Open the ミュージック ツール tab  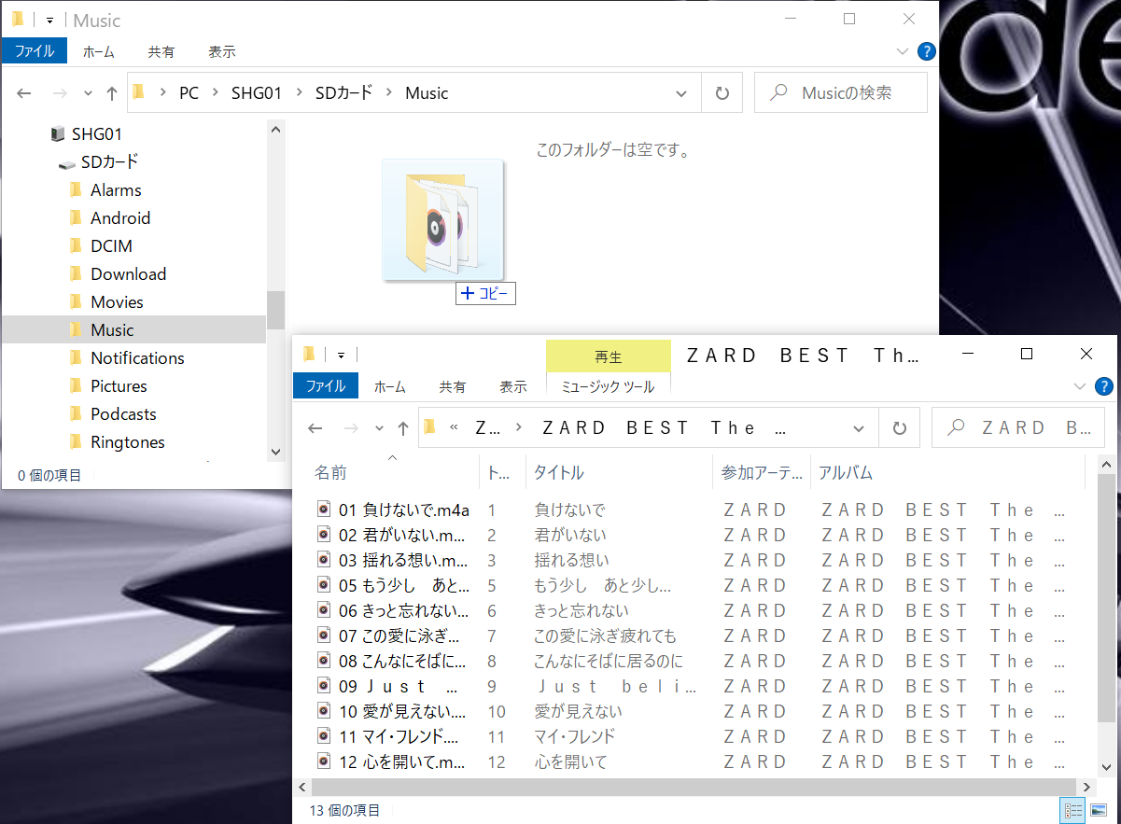coord(609,385)
